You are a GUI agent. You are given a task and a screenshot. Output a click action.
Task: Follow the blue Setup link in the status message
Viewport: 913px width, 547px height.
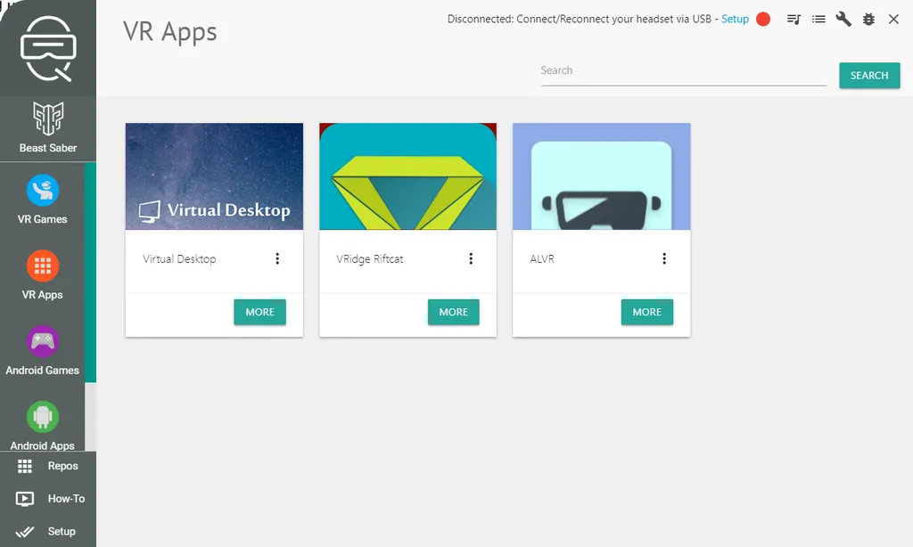coord(735,20)
